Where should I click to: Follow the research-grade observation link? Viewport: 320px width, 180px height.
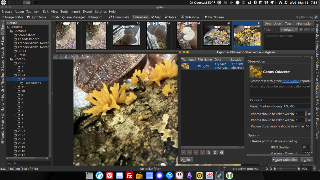(x=291, y=81)
